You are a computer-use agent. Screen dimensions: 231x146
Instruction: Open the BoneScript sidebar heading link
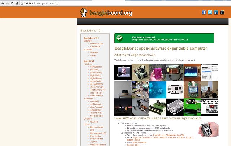[x=89, y=61]
